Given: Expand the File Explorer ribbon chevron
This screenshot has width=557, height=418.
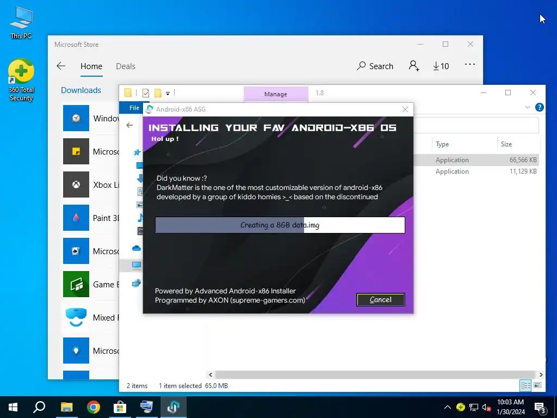Looking at the screenshot, I should pos(528,107).
